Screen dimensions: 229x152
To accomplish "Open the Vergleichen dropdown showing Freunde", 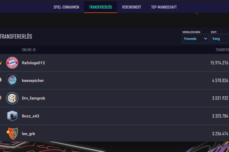I will pyautogui.click(x=195, y=39).
